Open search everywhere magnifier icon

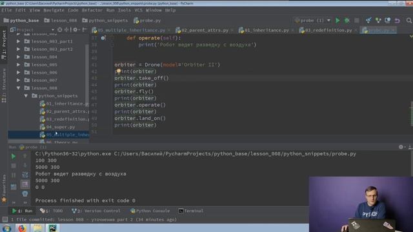click(x=408, y=21)
